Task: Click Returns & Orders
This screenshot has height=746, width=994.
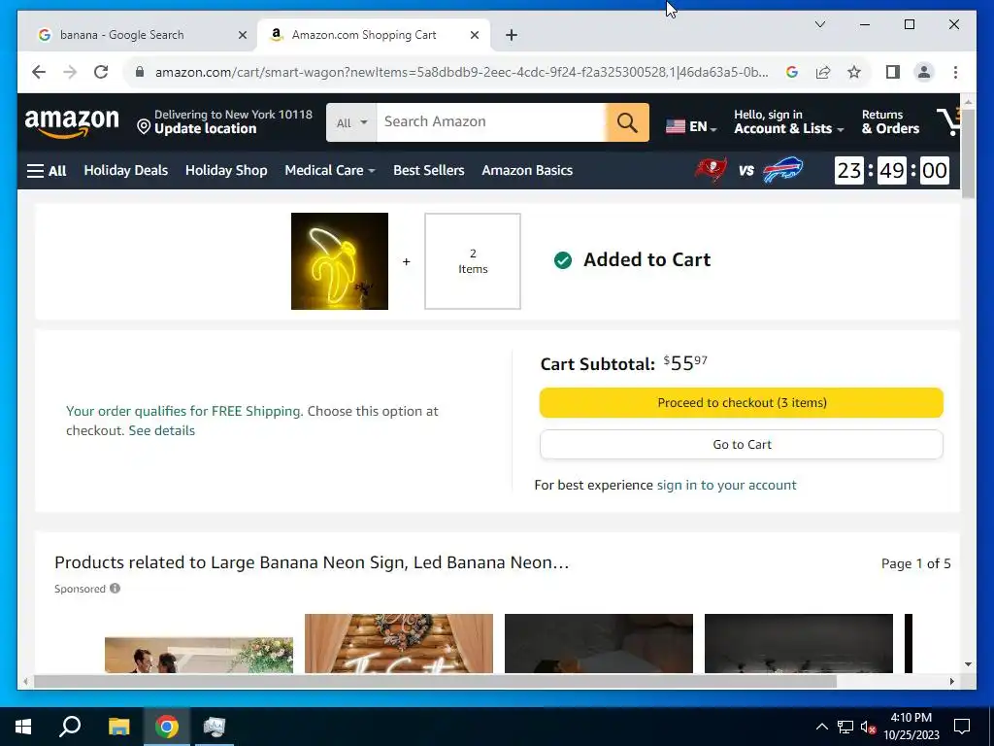Action: pos(890,121)
